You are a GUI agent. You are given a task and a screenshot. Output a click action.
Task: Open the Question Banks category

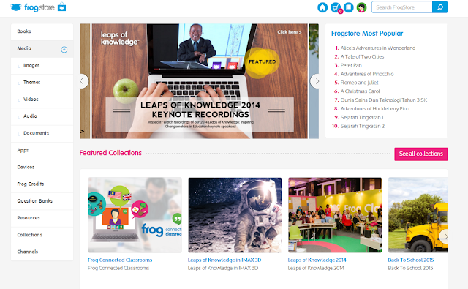pyautogui.click(x=42, y=201)
